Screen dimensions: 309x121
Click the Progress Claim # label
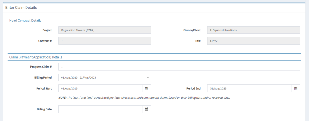click(41, 67)
